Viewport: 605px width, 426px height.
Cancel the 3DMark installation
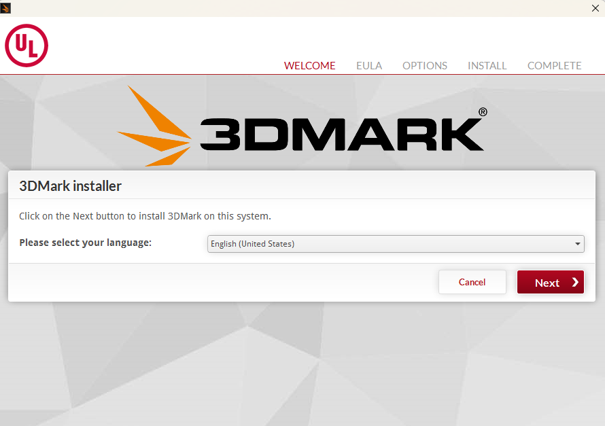coord(472,282)
